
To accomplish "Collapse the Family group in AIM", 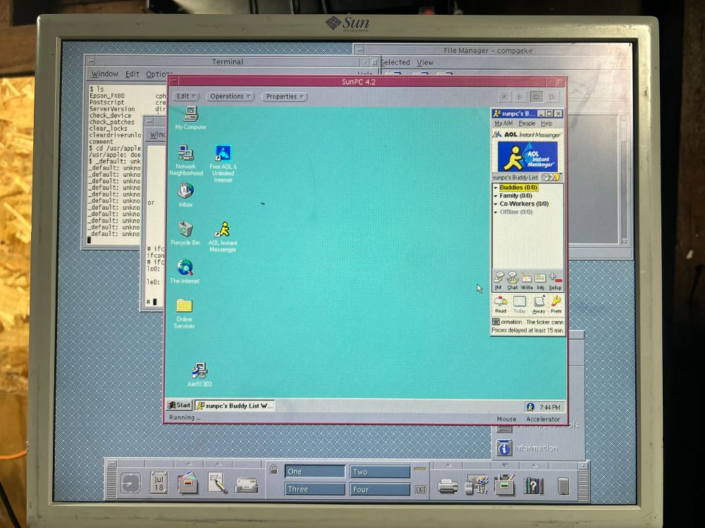I will tap(496, 196).
